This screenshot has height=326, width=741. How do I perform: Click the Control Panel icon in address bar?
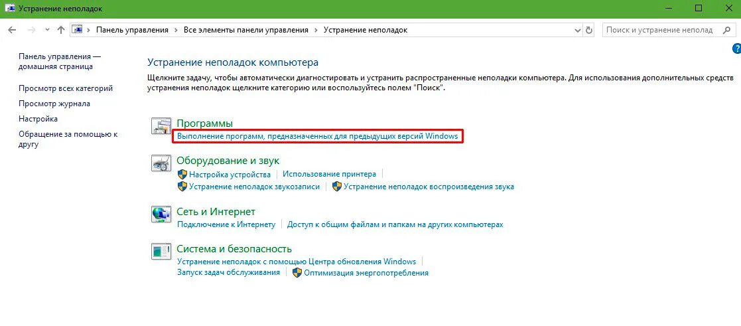77,30
